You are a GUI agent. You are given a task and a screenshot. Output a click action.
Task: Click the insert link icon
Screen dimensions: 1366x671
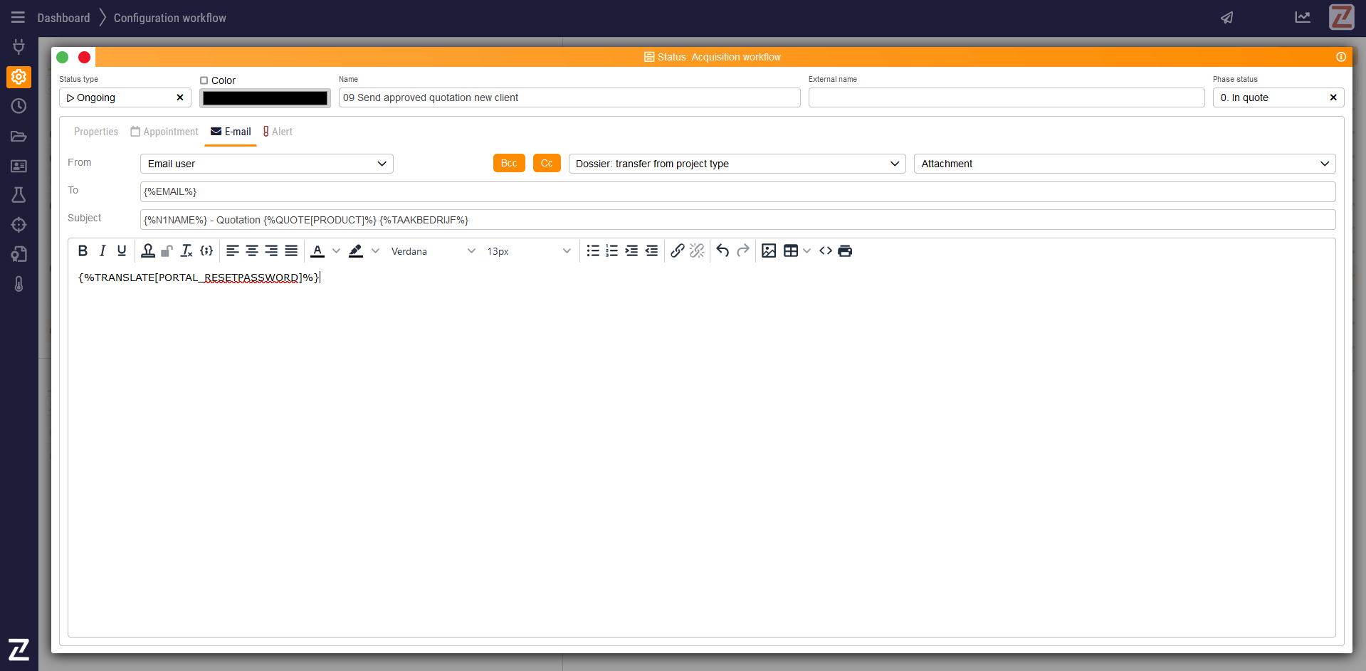click(677, 250)
